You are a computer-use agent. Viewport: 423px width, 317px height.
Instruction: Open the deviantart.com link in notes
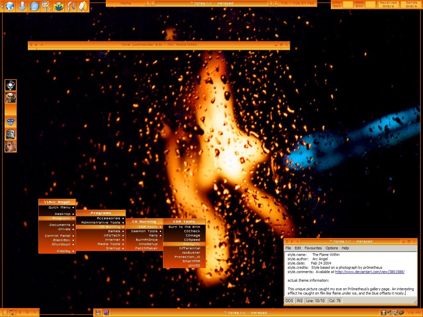[x=369, y=272]
